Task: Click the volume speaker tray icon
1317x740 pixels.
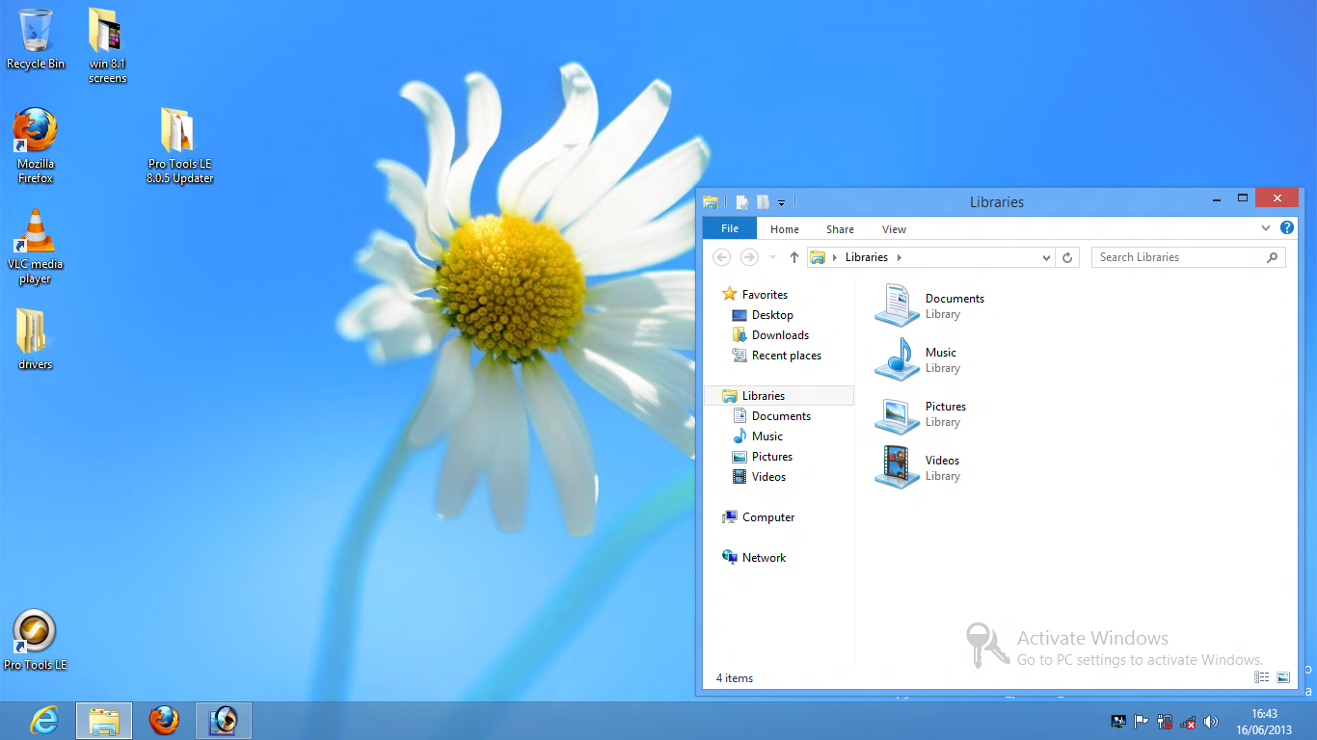Action: point(1211,722)
